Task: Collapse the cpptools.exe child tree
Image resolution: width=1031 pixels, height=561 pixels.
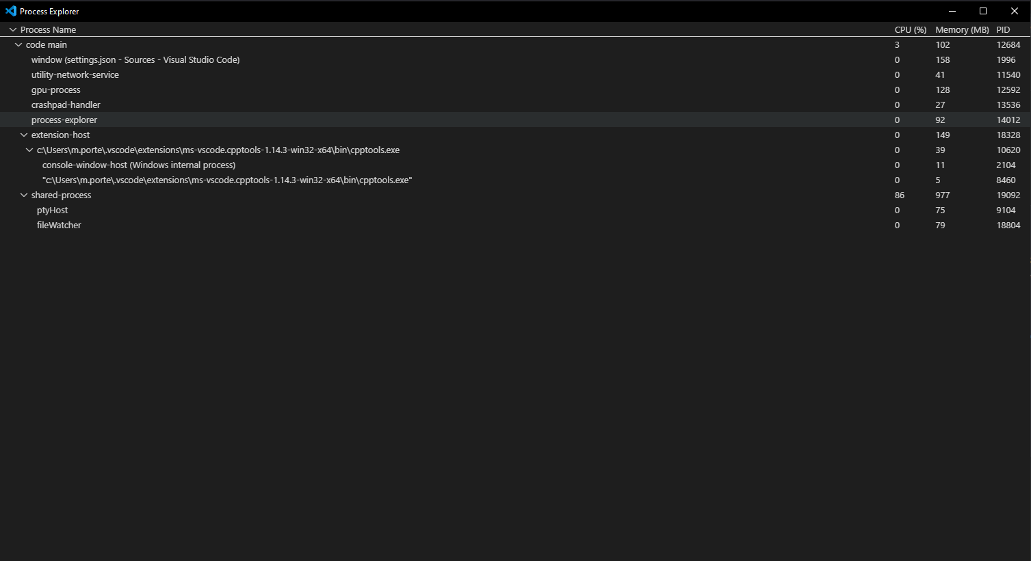Action: coord(29,150)
